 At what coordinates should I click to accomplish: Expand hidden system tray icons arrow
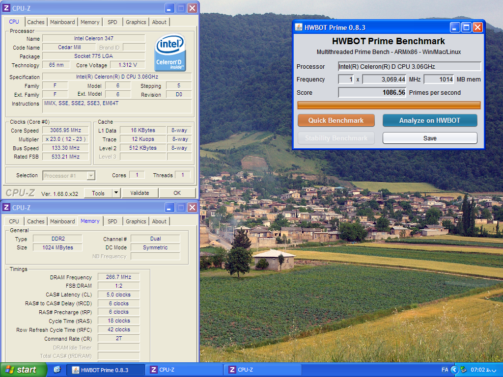[x=454, y=370]
